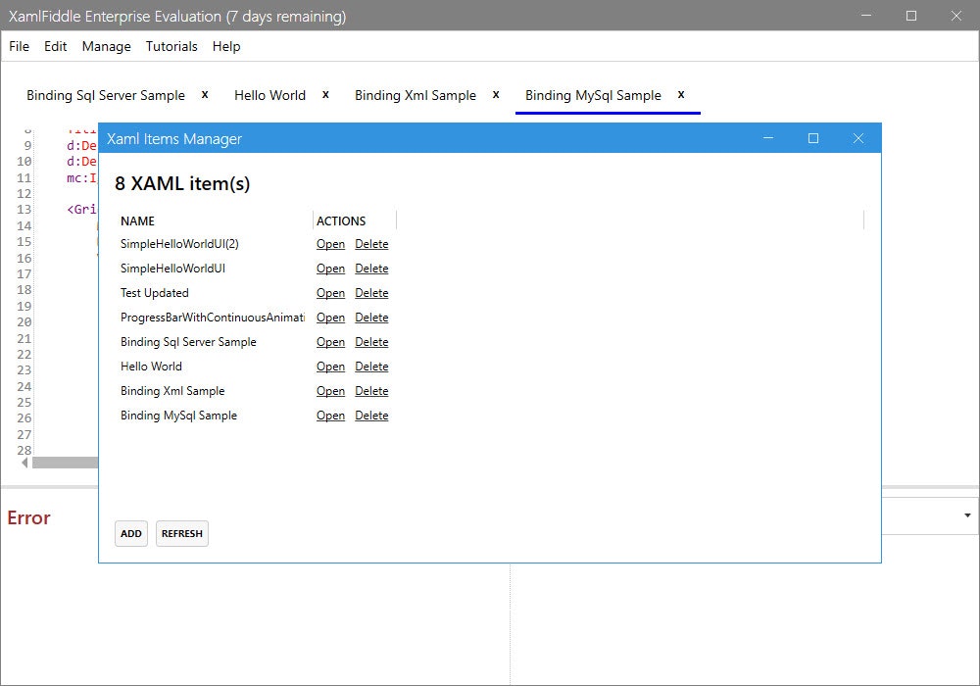The width and height of the screenshot is (980, 686).
Task: Select Binding MySql Sample row name
Action: [178, 416]
